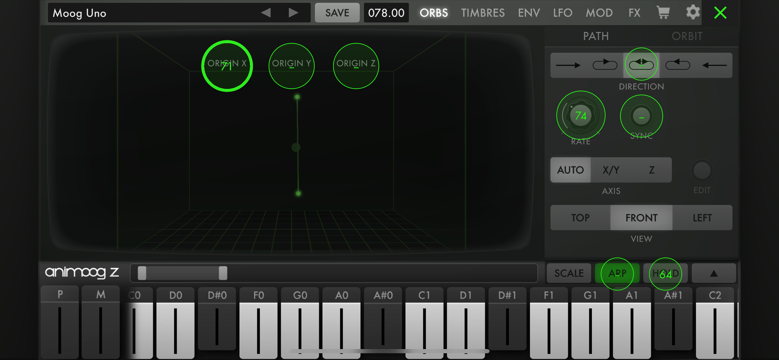Viewport: 779px width, 360px height.
Task: Play the D#0 key
Action: 217,319
